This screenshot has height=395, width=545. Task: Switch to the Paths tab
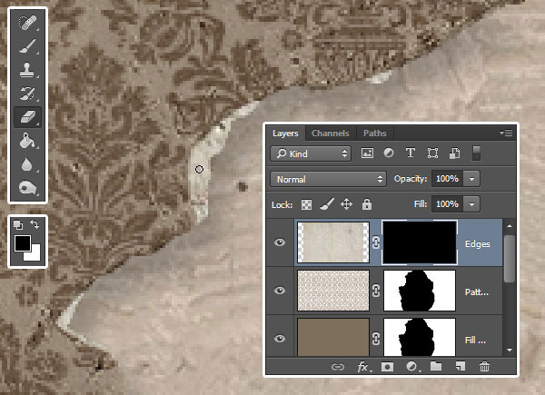374,133
